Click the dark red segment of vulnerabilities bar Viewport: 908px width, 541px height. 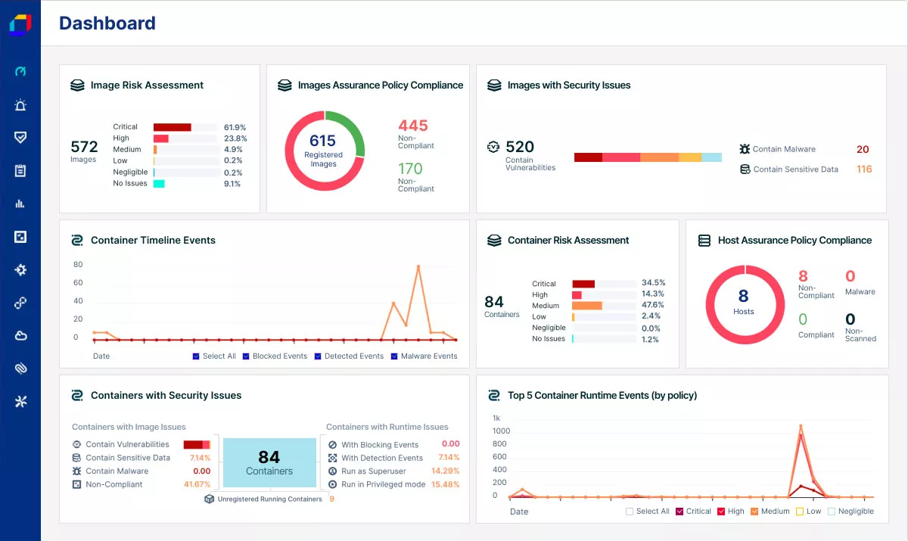click(588, 157)
